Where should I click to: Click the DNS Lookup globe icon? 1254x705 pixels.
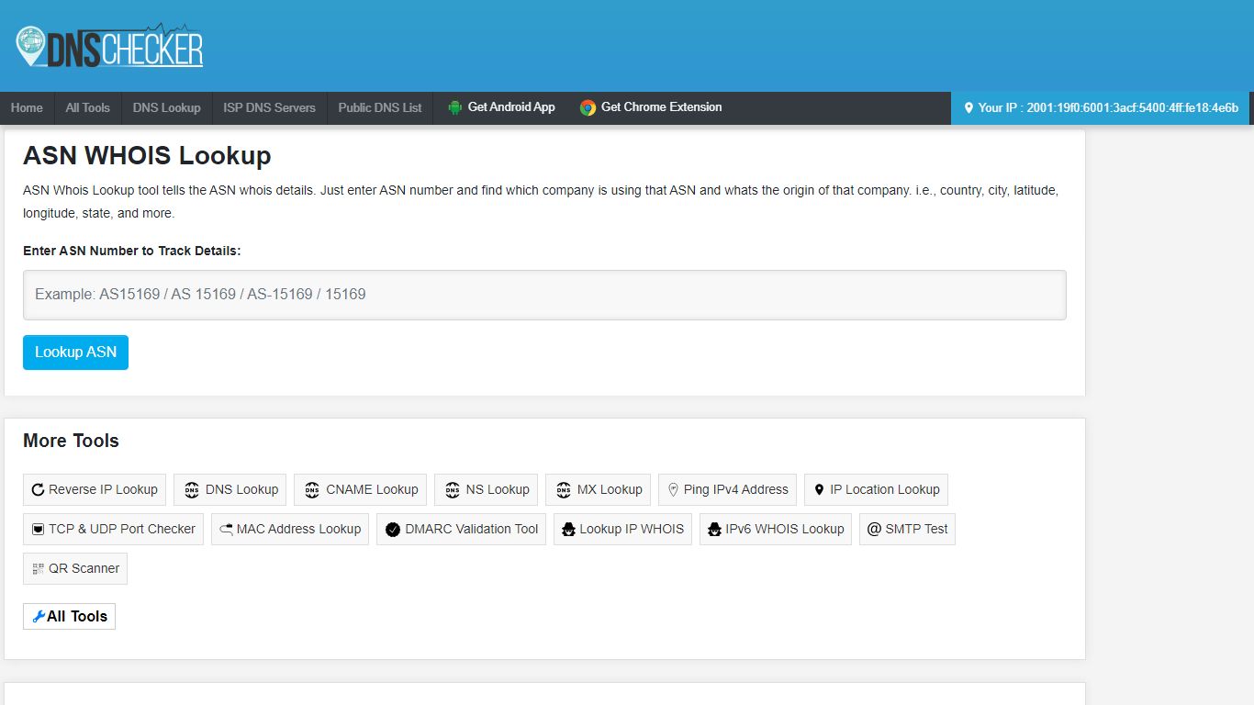coord(192,490)
